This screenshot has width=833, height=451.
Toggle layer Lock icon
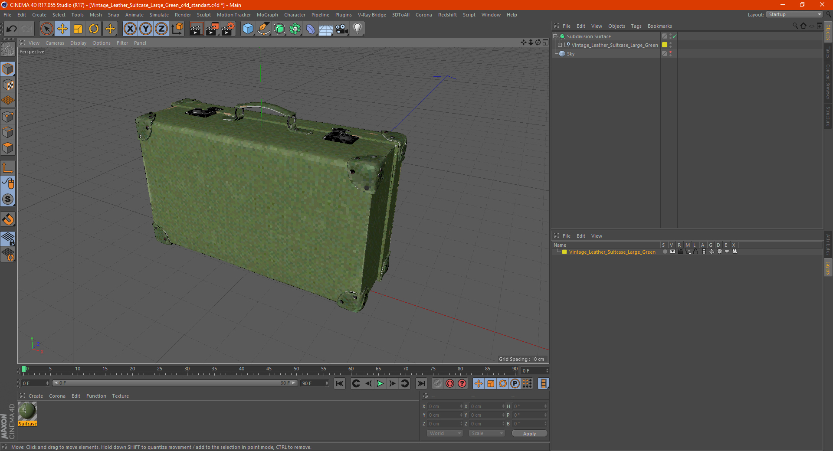(x=695, y=252)
